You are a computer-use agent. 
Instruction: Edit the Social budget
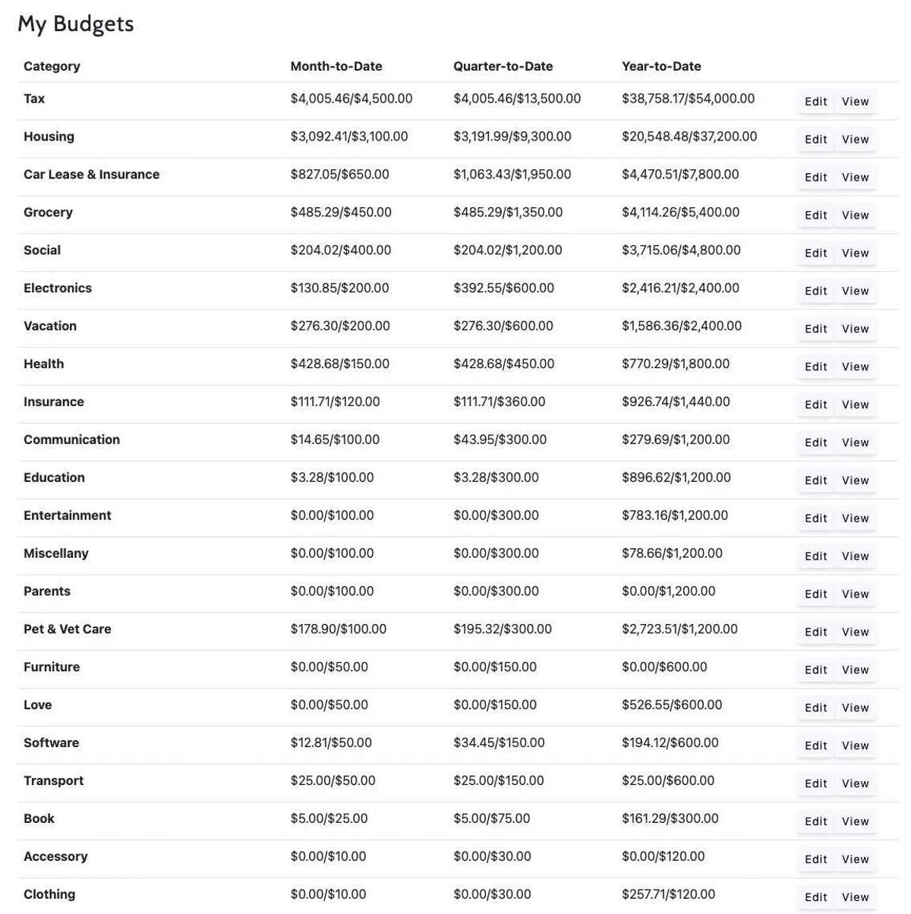(x=815, y=253)
